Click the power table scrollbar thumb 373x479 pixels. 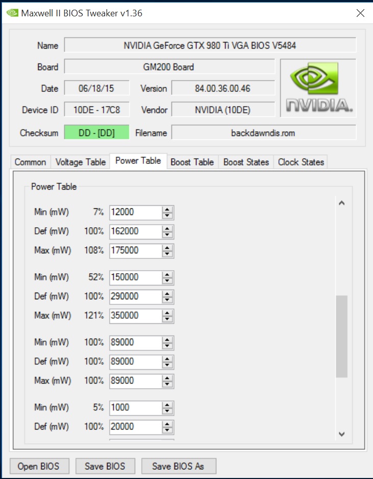pos(341,337)
